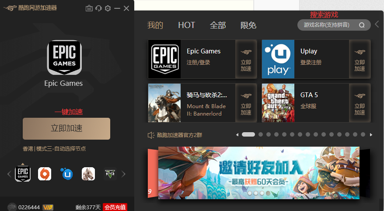Click the large Epic Games logo
This screenshot has height=211, width=384.
pos(64,57)
